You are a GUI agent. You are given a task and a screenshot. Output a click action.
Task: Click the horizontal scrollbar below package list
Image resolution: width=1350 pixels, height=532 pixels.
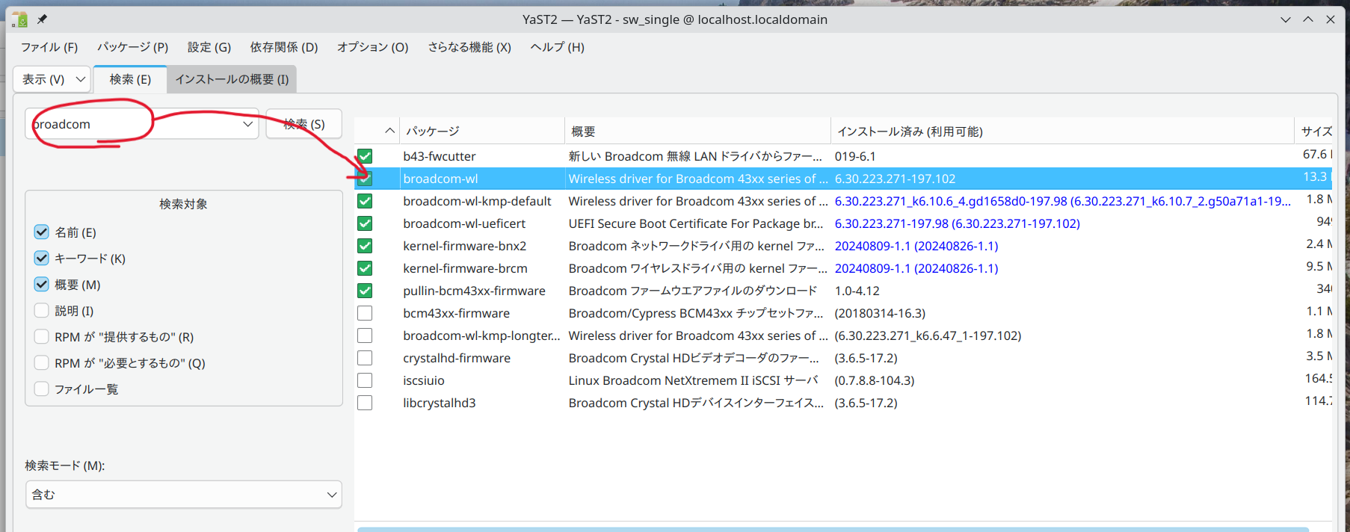833,529
